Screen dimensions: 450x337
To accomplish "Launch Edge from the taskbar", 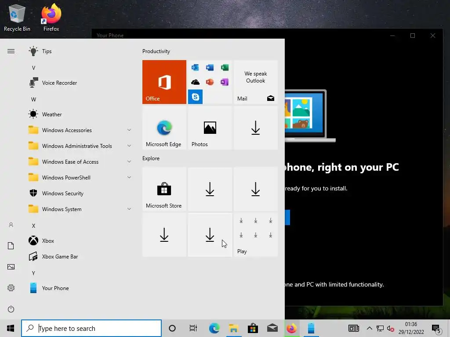I will [214, 328].
